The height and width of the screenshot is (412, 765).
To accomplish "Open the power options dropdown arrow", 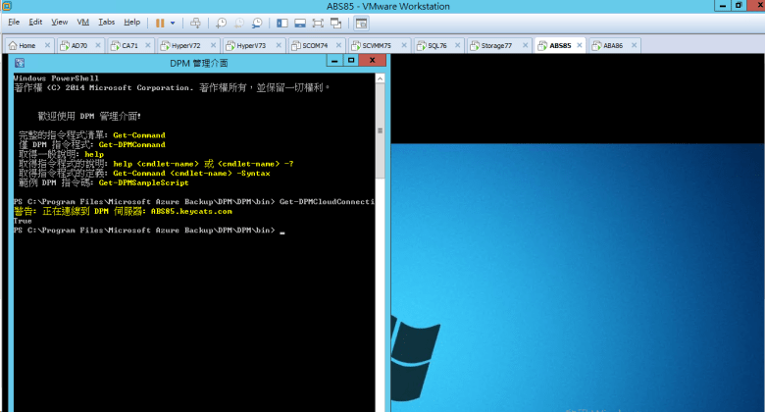I will (174, 22).
